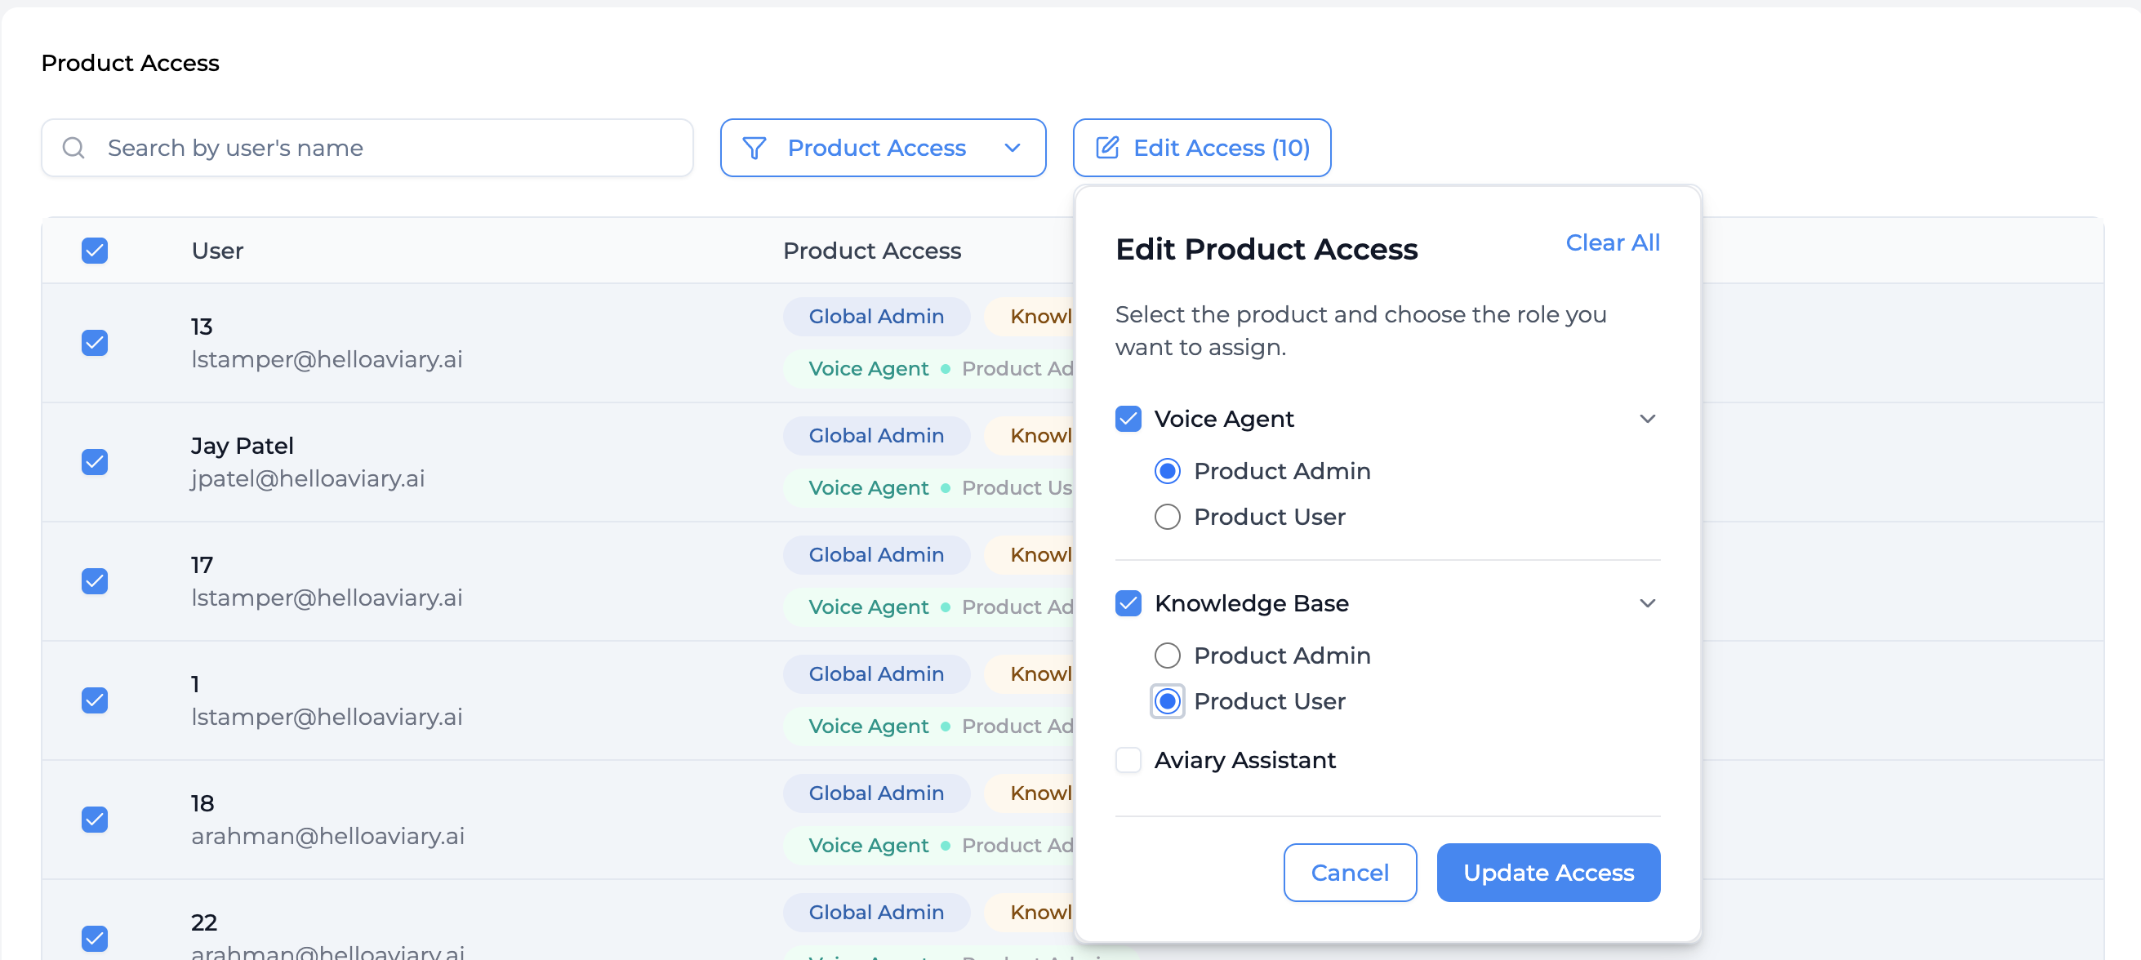Select Product User under Voice Agent
This screenshot has height=960, width=2141.
click(1167, 517)
